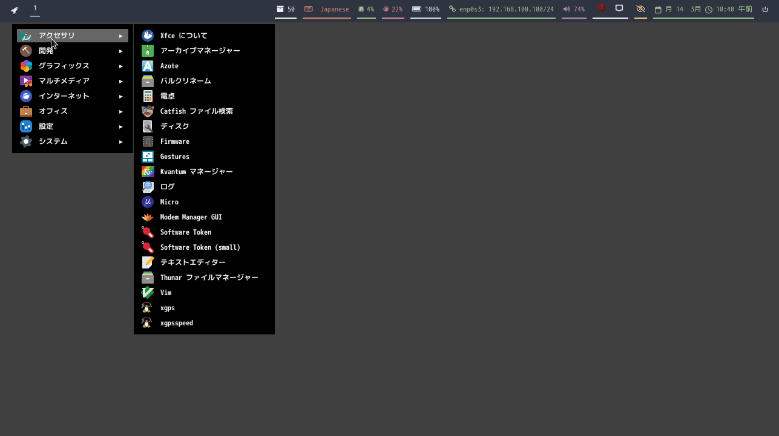
Task: Launch Gestures from the menu
Action: [204, 157]
